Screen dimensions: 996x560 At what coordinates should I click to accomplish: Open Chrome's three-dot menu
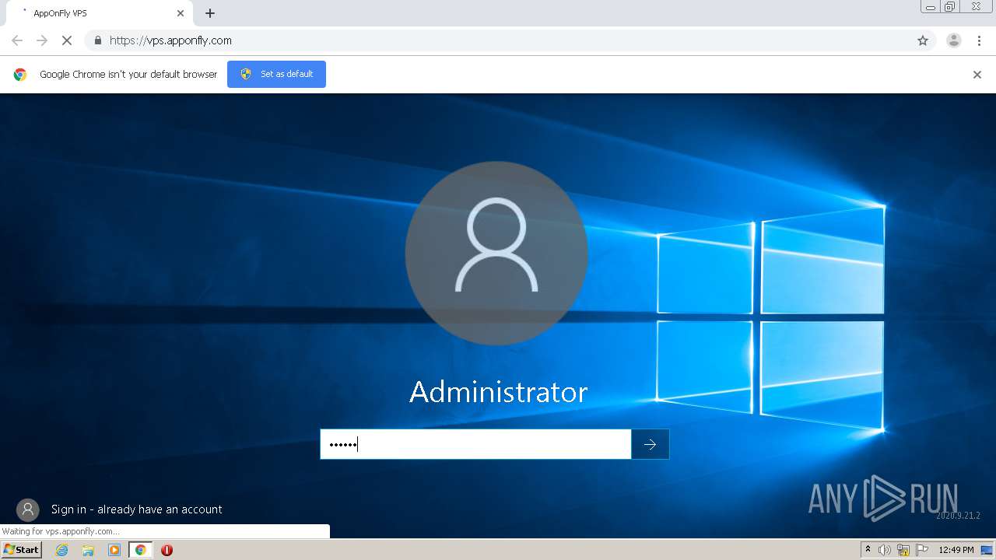[x=979, y=40]
